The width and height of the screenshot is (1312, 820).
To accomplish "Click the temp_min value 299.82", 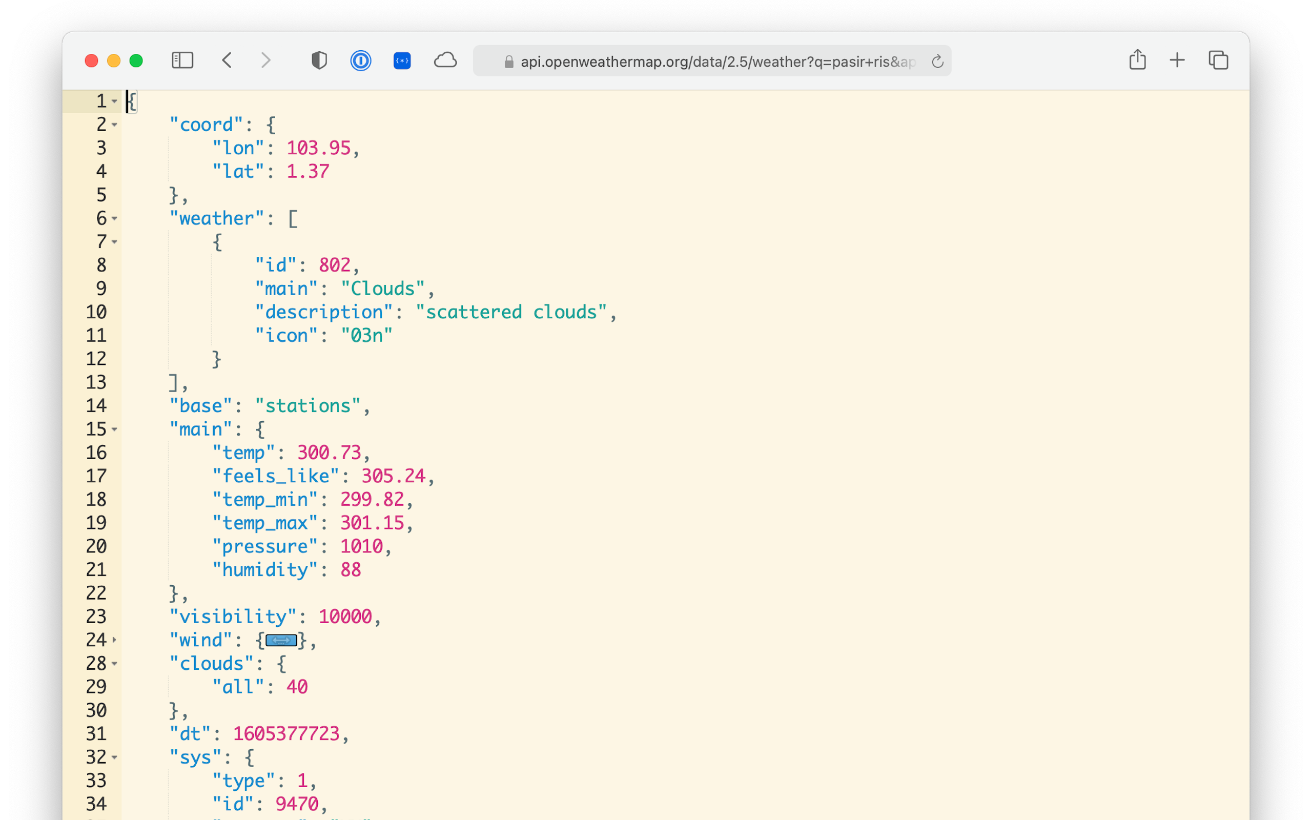I will point(372,500).
